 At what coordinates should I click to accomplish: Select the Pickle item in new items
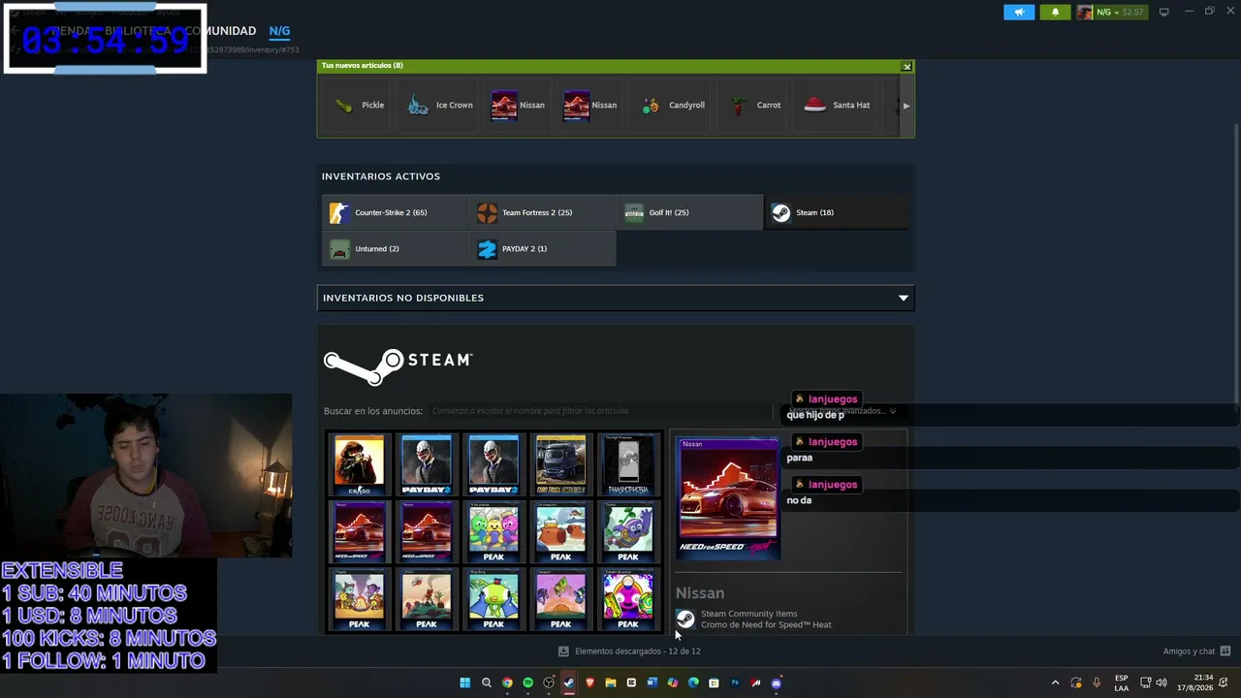click(359, 105)
